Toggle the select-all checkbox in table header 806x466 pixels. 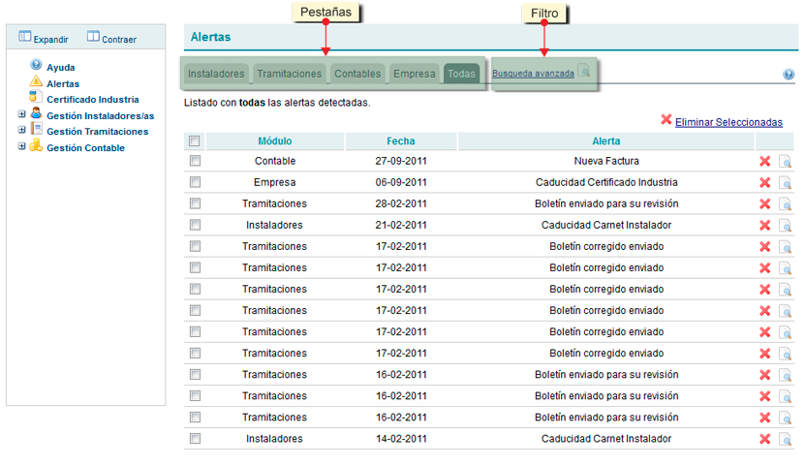click(x=195, y=140)
